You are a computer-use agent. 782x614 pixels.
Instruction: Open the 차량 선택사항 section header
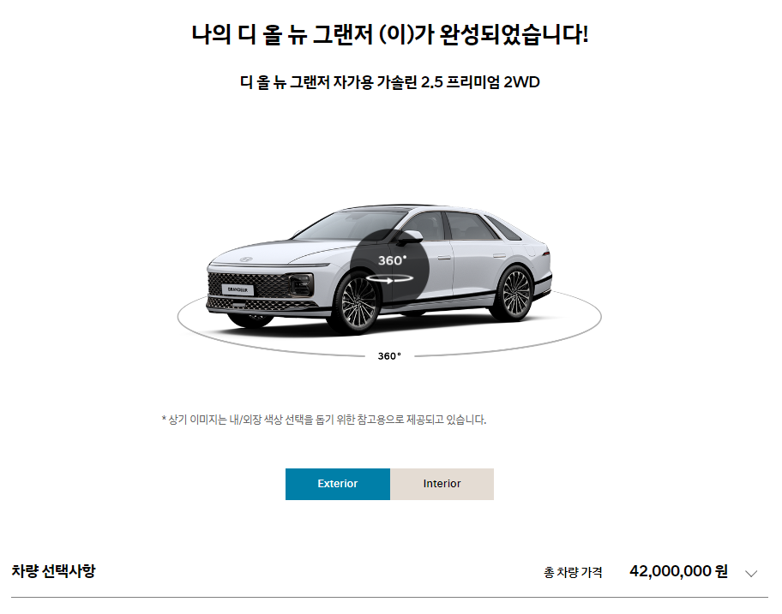tap(53, 571)
